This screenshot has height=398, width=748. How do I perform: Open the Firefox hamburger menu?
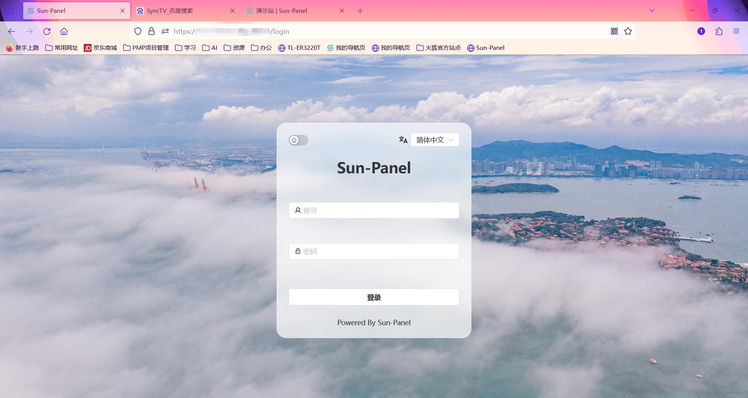click(736, 31)
